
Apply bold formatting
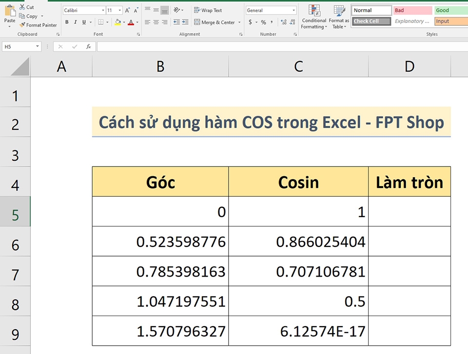pyautogui.click(x=66, y=22)
